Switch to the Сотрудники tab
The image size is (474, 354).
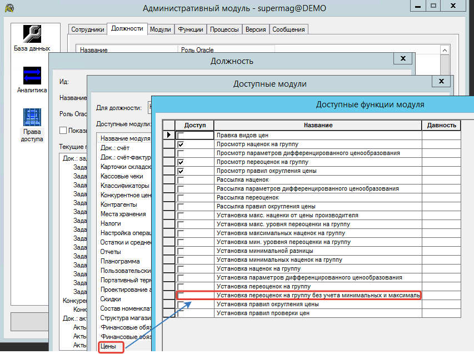coord(88,29)
